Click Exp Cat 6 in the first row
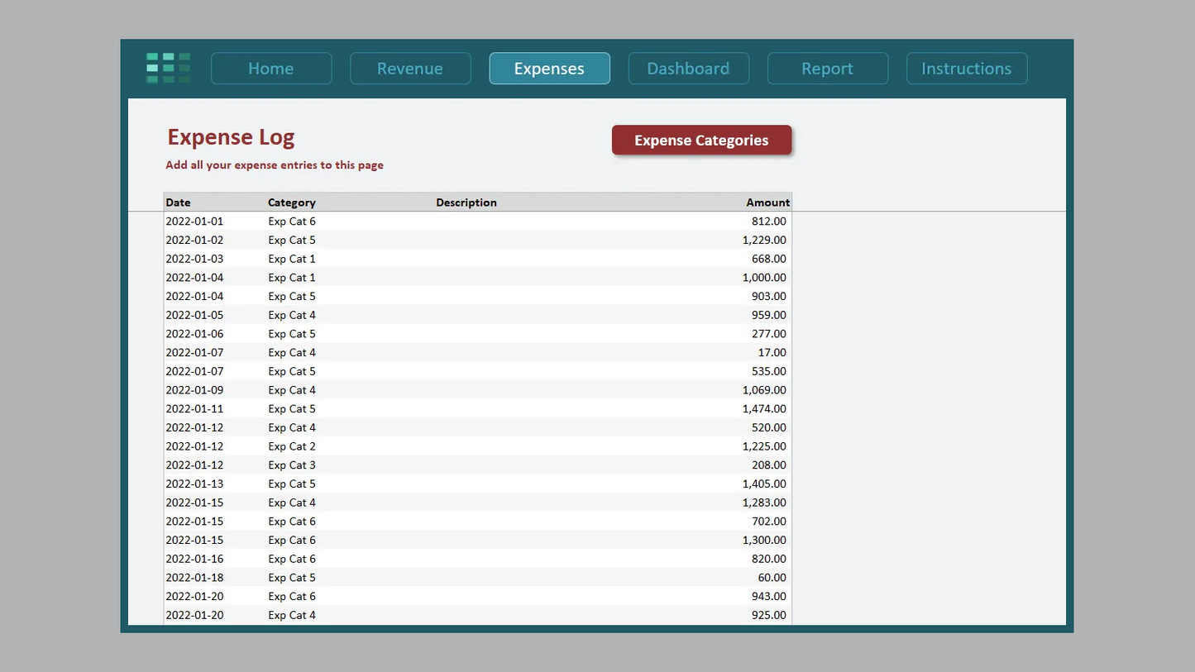Screen dimensions: 1195x672 click(291, 221)
